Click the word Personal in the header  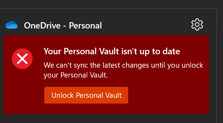[x=85, y=26]
